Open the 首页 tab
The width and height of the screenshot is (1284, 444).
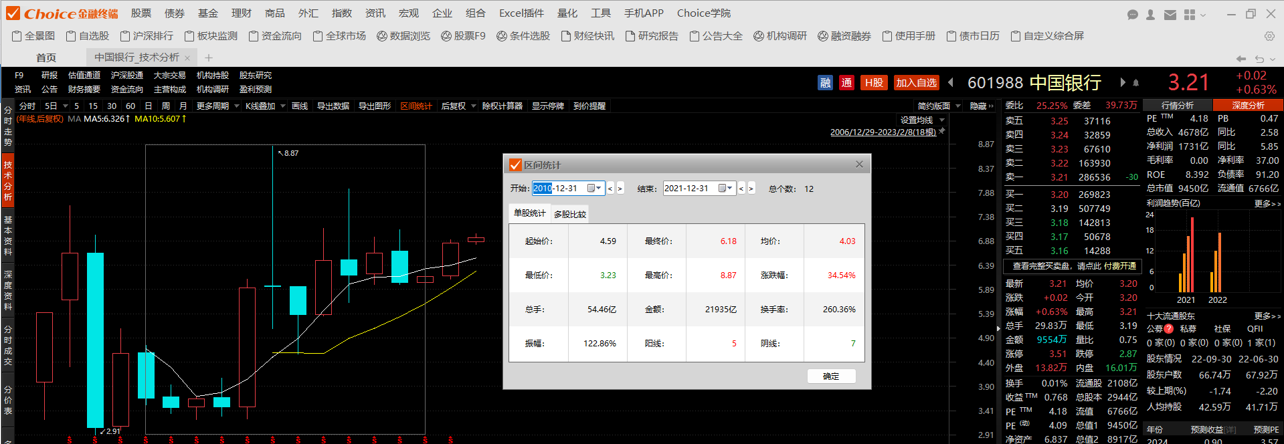coord(46,58)
